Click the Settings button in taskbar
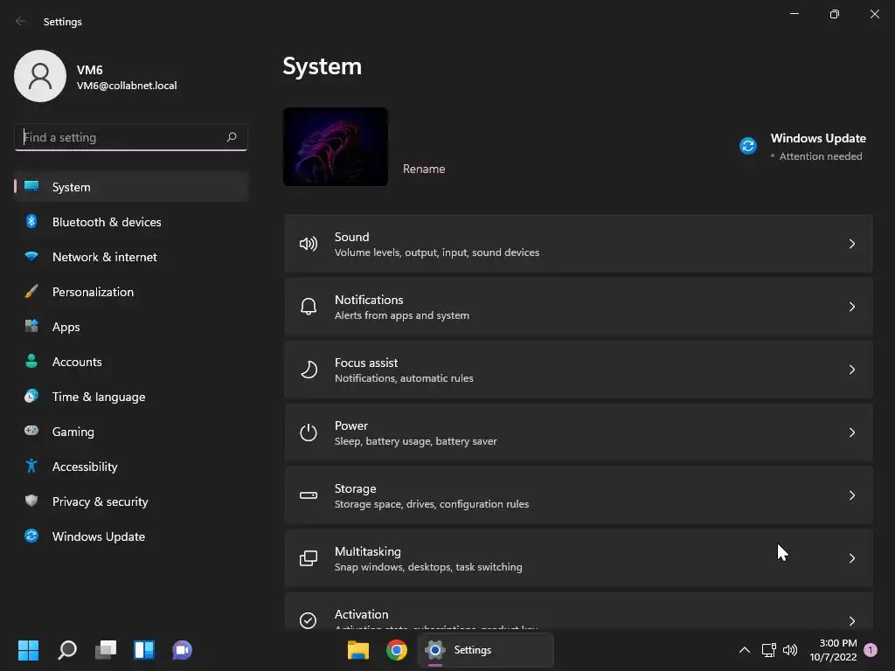Image resolution: width=895 pixels, height=671 pixels. click(x=486, y=650)
